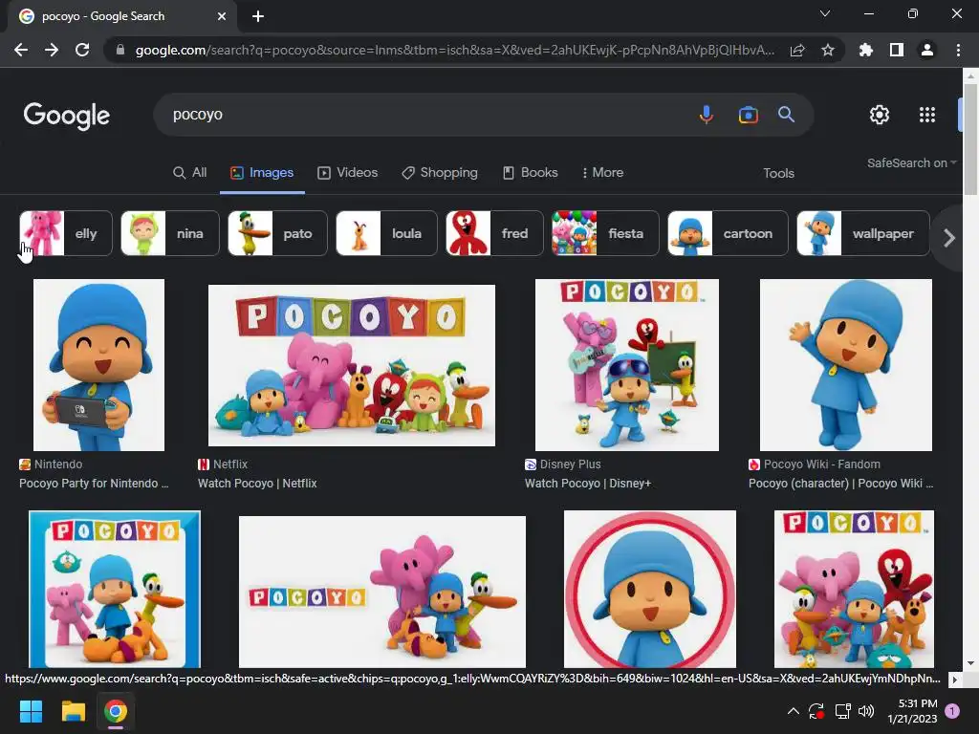This screenshot has height=734, width=979.
Task: Go forward to the next page
Action: coord(52,50)
